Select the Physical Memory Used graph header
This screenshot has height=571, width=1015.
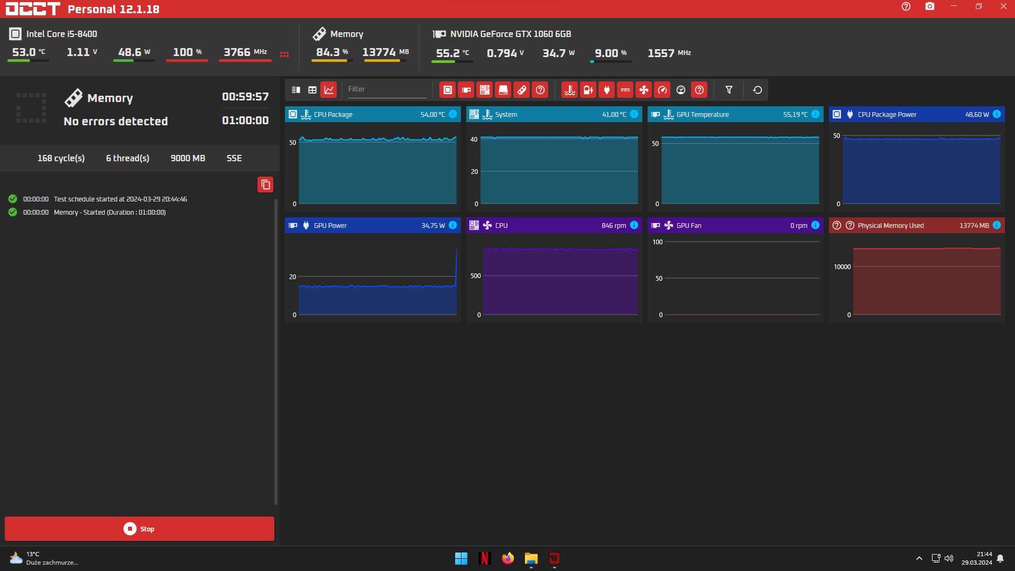917,225
